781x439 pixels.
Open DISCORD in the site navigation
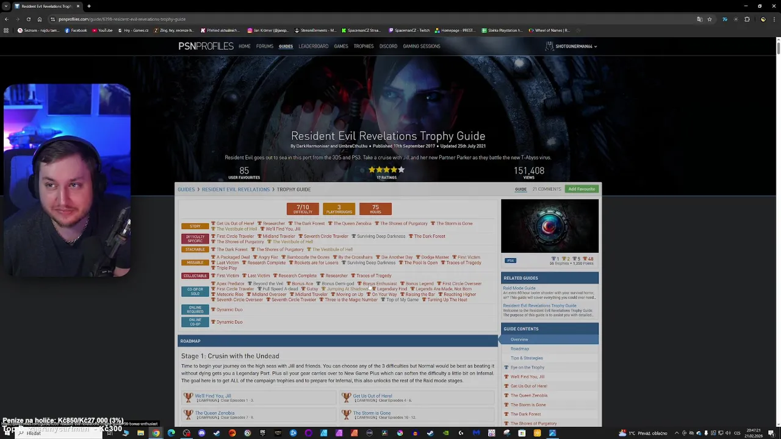pos(388,46)
